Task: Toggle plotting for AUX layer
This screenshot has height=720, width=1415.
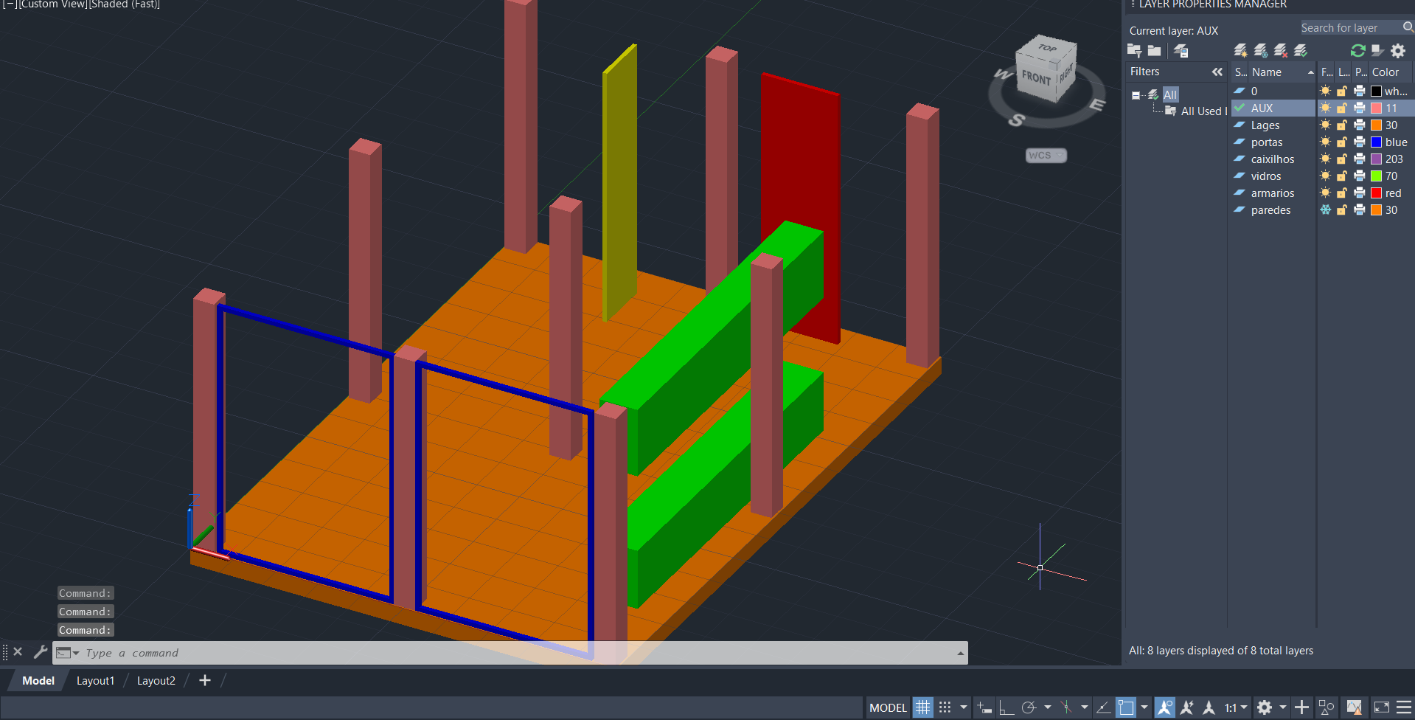Action: (x=1360, y=108)
